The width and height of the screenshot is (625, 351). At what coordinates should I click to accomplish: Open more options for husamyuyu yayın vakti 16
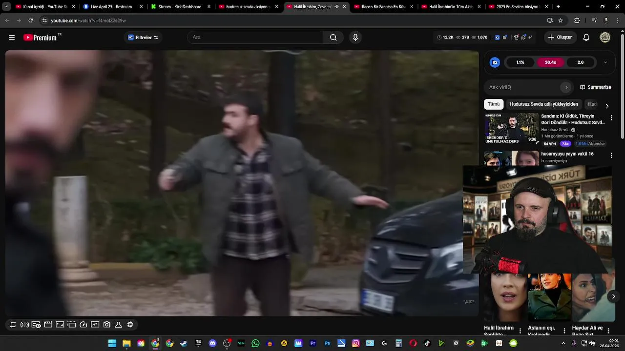(x=611, y=156)
